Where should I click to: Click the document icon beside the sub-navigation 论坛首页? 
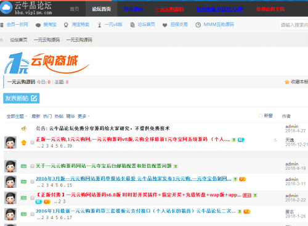132,25
